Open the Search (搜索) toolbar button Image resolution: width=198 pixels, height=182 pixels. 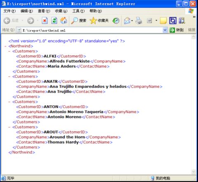pyautogui.click(x=78, y=21)
